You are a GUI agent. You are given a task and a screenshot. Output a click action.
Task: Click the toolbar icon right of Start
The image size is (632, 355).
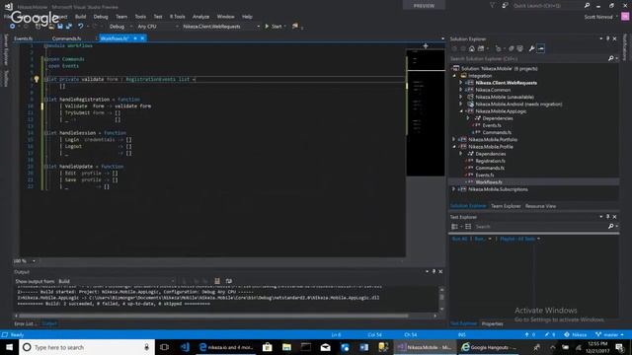coord(295,27)
